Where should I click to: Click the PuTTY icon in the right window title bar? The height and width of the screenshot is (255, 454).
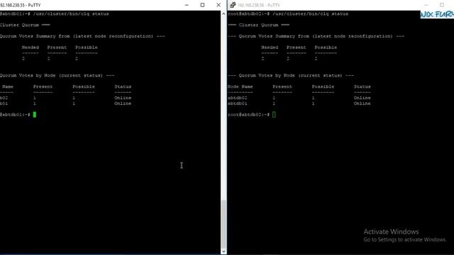233,5
